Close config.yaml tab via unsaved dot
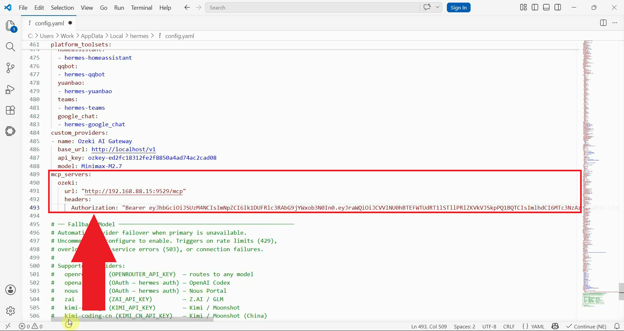 pyautogui.click(x=70, y=23)
